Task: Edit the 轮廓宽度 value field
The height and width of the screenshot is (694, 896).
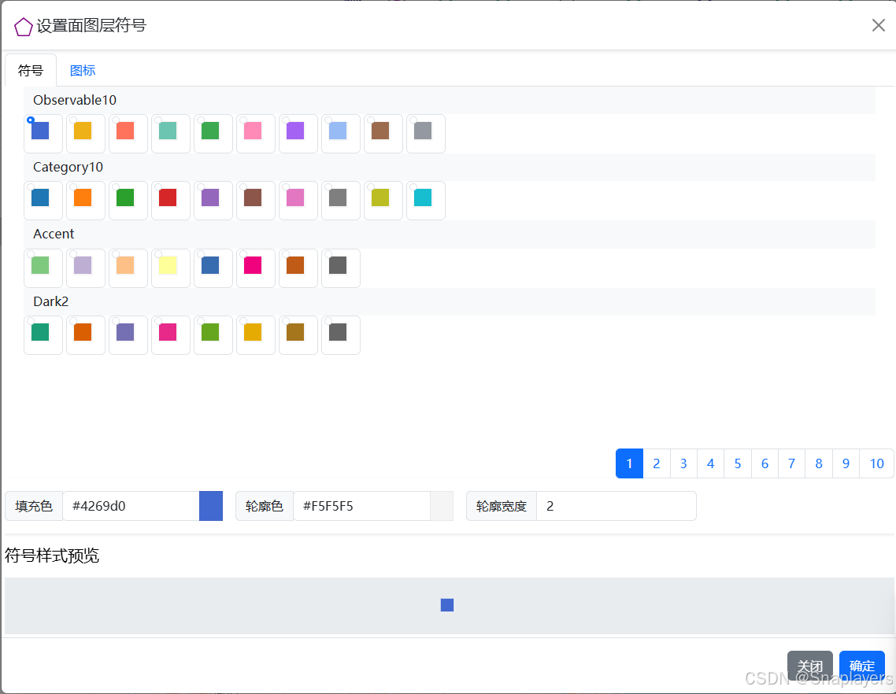Action: (x=616, y=506)
